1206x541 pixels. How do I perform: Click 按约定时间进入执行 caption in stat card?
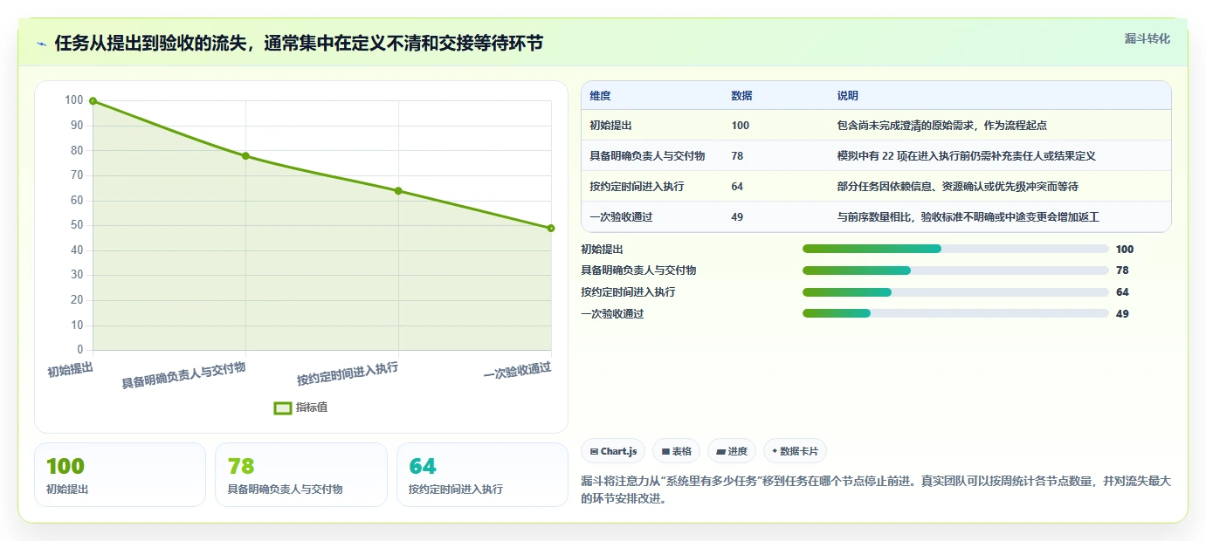point(456,490)
